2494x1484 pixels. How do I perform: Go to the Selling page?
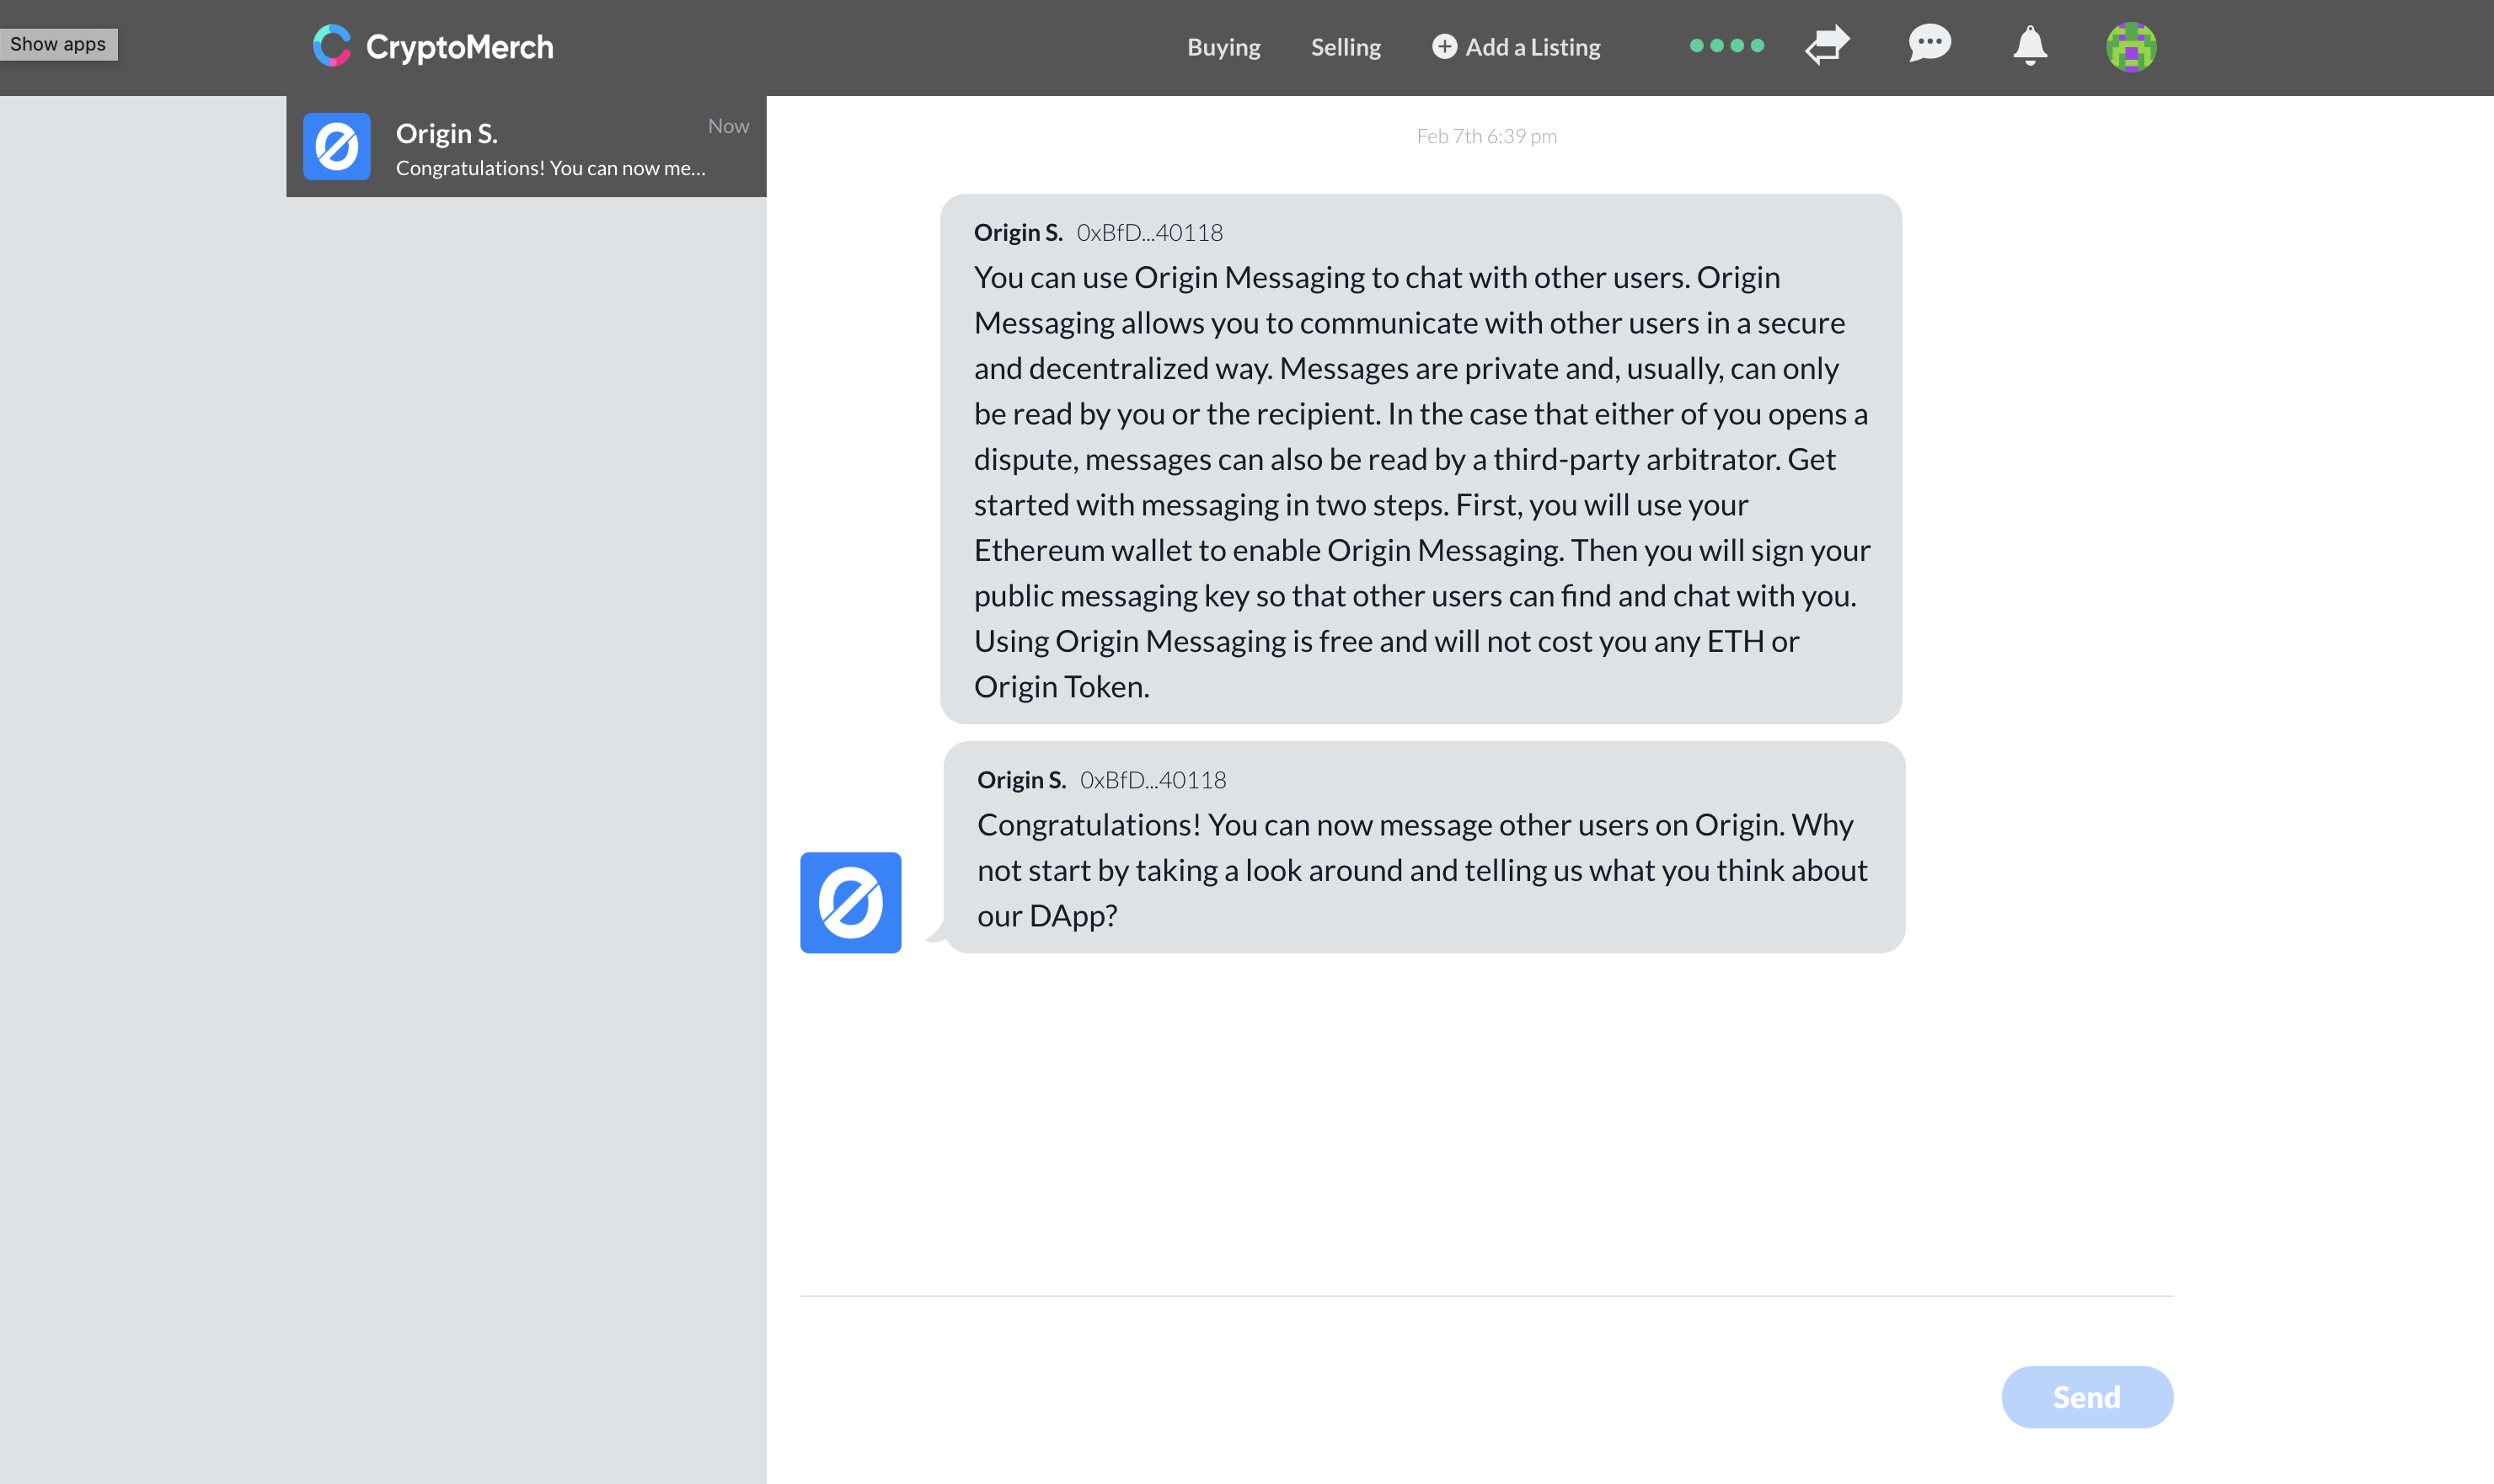click(x=1346, y=47)
